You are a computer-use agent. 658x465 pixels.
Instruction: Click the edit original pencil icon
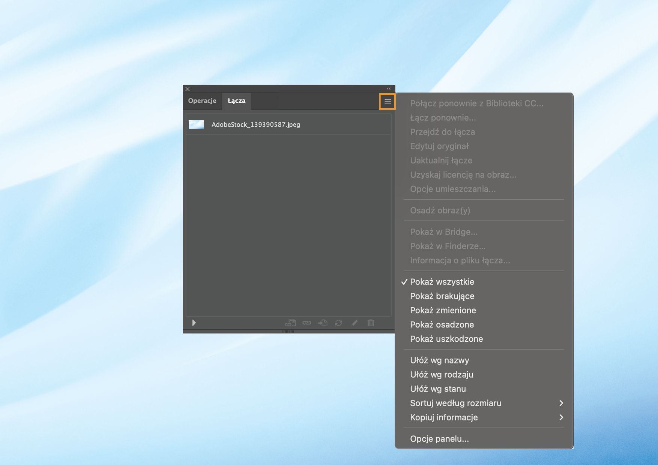pyautogui.click(x=355, y=323)
